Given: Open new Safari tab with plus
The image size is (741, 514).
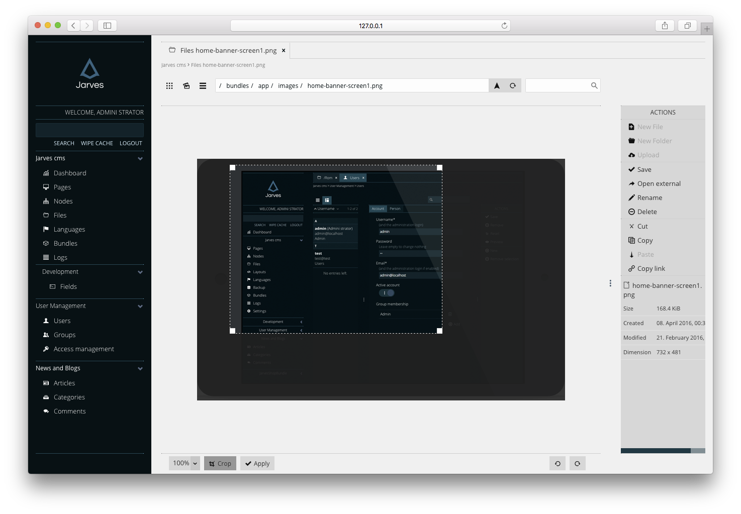Looking at the screenshot, I should coord(707,29).
